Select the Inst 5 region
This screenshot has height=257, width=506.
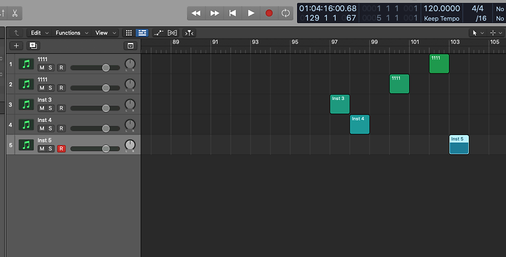(x=459, y=145)
